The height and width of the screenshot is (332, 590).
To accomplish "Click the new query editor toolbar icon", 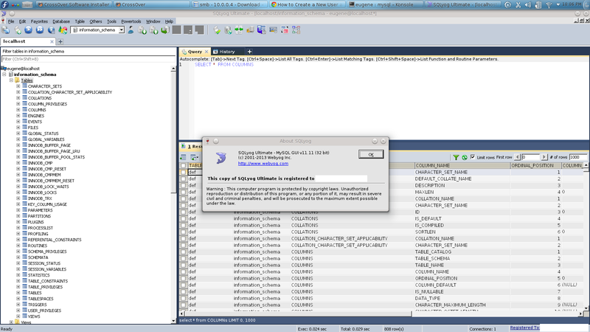I will click(x=18, y=30).
